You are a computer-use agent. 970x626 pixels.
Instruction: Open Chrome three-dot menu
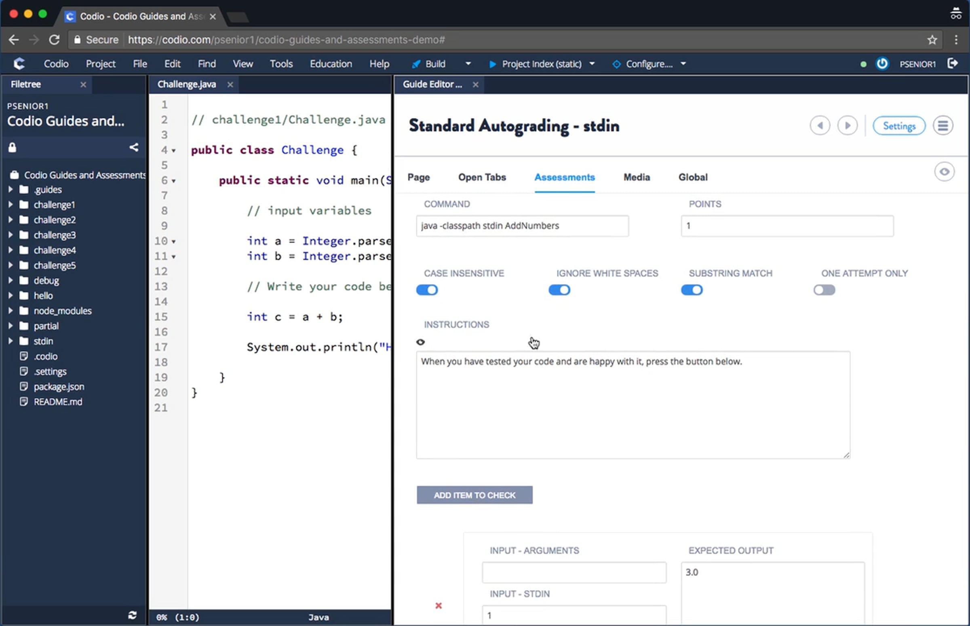click(x=956, y=40)
